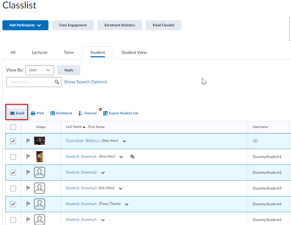Image resolution: width=291 pixels, height=225 pixels.
Task: Click the Email envelope icon in the action bar
Action: (12, 113)
